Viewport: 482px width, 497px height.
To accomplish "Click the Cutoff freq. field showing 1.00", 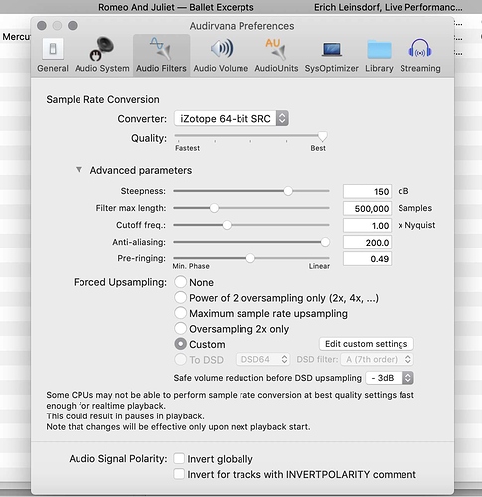I will click(x=367, y=225).
